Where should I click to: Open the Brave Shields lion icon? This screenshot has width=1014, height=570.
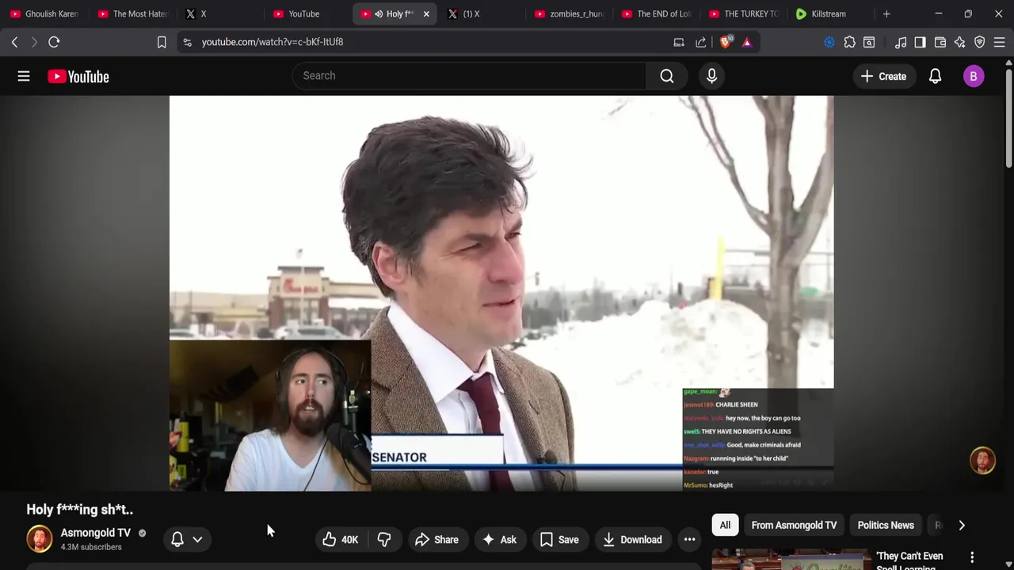(x=726, y=42)
